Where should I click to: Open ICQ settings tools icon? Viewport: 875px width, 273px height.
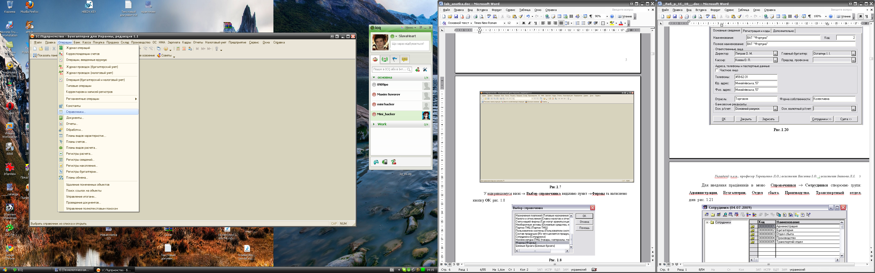[x=425, y=69]
